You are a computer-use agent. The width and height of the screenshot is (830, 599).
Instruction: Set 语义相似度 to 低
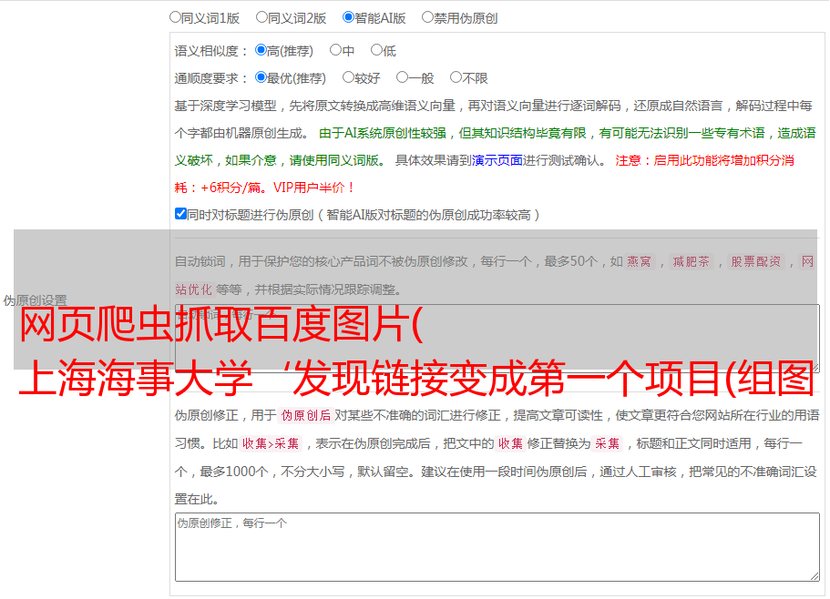376,51
